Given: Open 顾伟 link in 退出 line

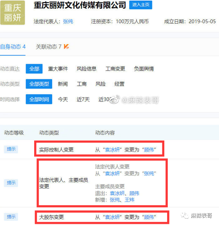Looking at the screenshot, I should 134,193.
